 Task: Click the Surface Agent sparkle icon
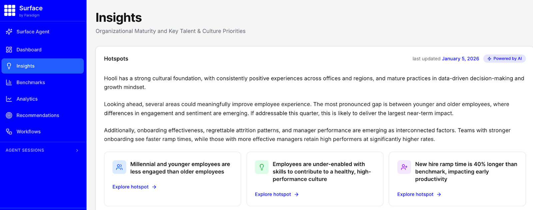coord(9,32)
